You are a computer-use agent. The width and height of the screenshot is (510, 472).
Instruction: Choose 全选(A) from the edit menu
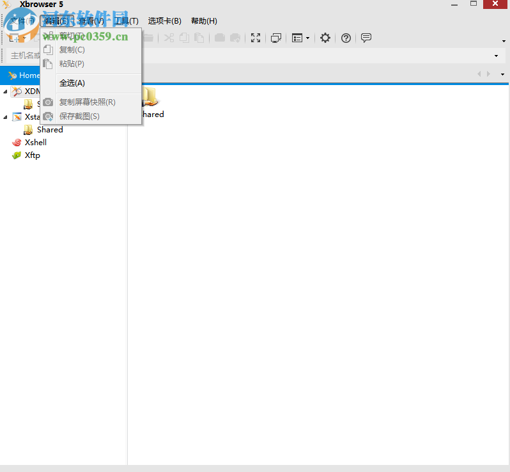click(92, 83)
